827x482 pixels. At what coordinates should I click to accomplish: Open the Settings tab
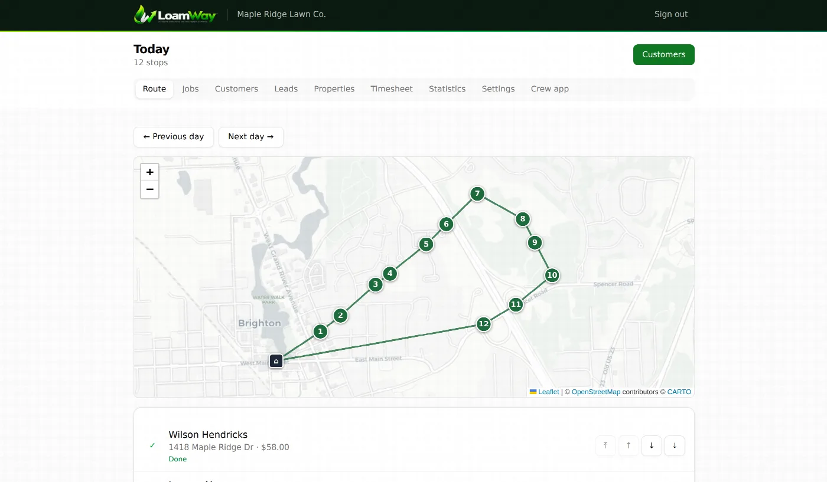click(498, 89)
